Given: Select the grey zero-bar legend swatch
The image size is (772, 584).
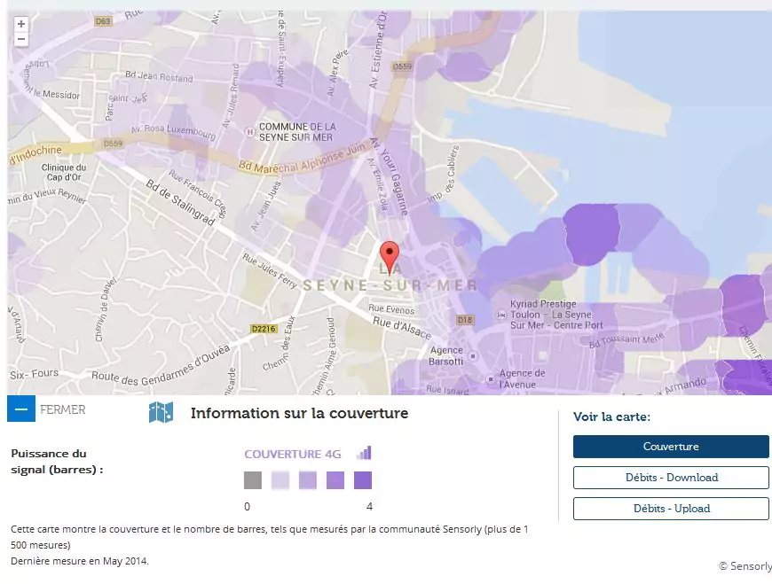Looking at the screenshot, I should pyautogui.click(x=253, y=480).
